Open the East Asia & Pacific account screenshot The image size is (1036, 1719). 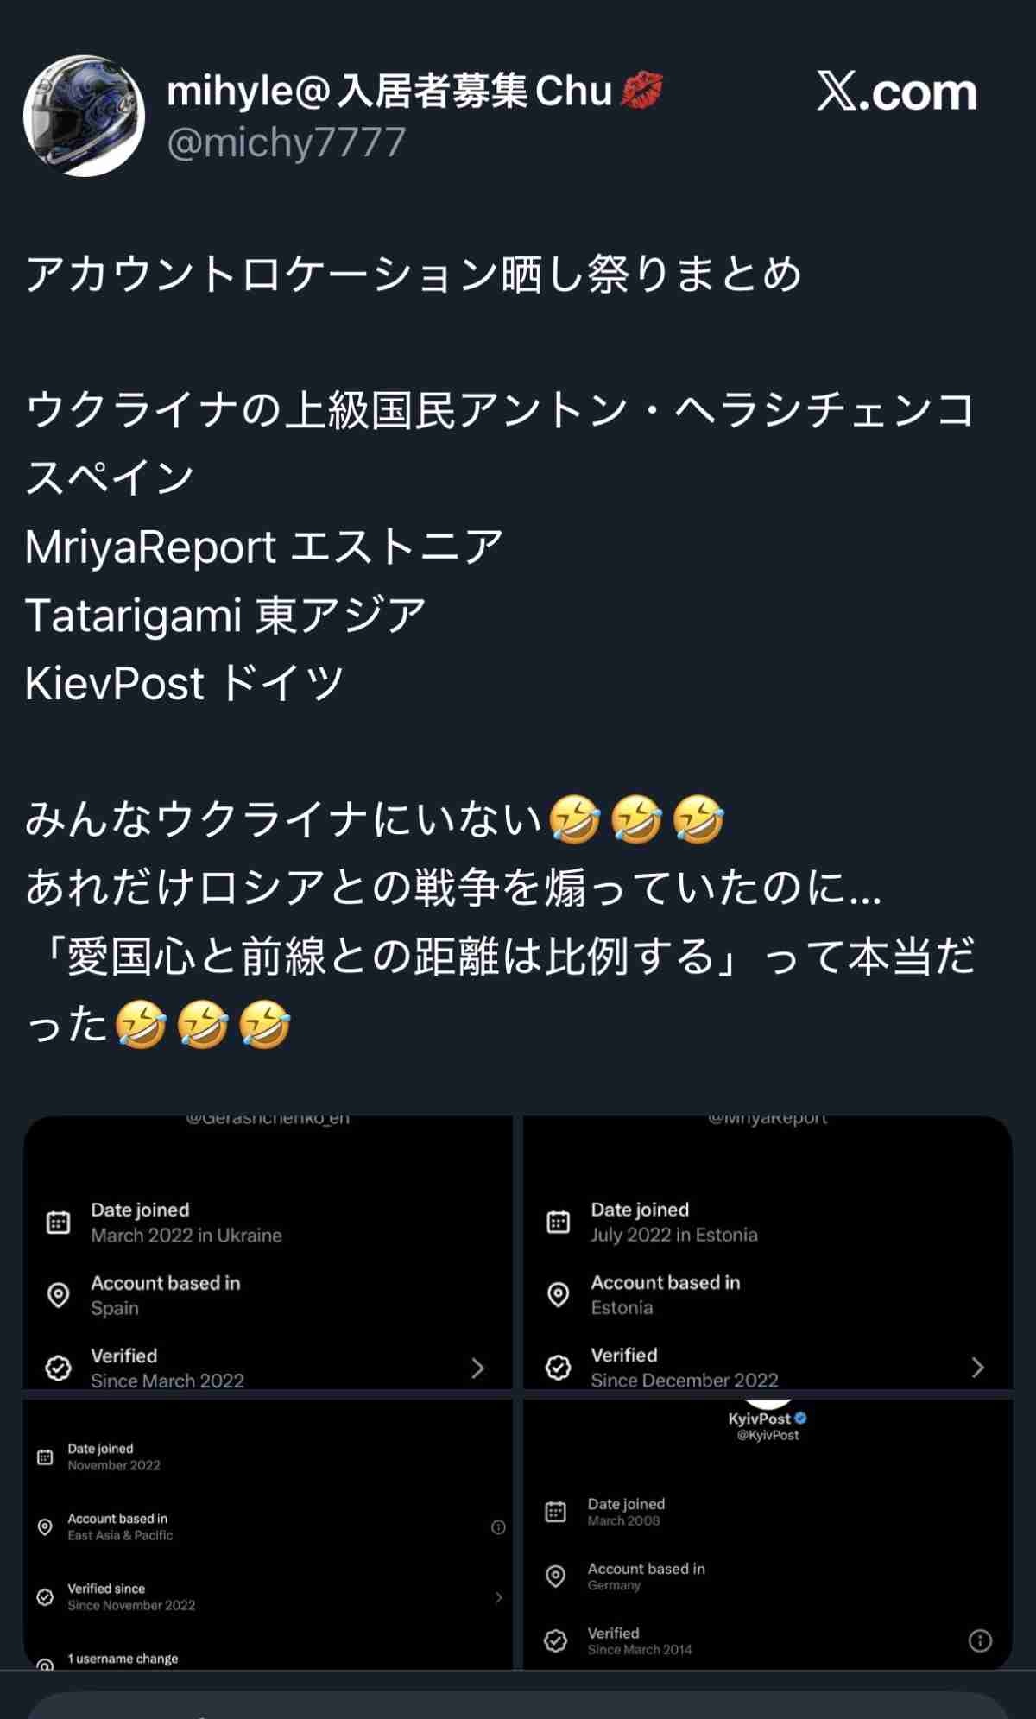click(x=268, y=1534)
